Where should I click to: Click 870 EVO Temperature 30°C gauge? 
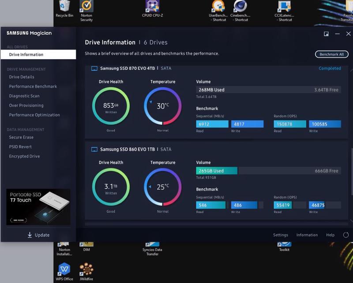tap(162, 106)
